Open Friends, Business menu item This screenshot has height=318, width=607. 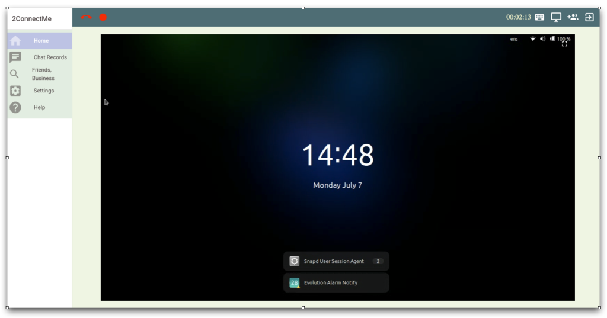pyautogui.click(x=40, y=74)
